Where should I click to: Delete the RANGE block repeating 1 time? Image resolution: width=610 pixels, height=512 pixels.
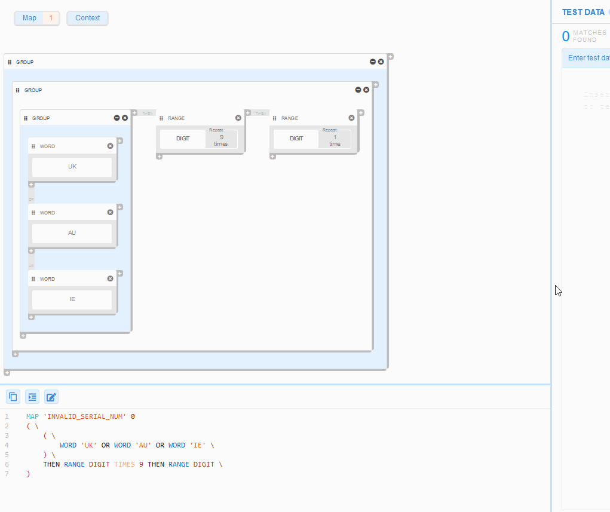pos(351,118)
